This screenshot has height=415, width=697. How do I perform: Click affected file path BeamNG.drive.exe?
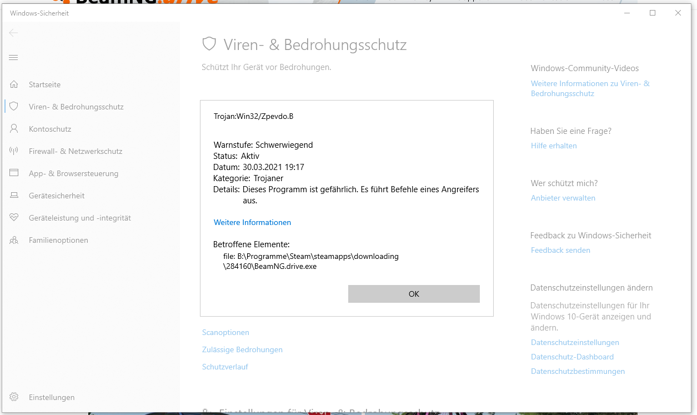pyautogui.click(x=311, y=261)
